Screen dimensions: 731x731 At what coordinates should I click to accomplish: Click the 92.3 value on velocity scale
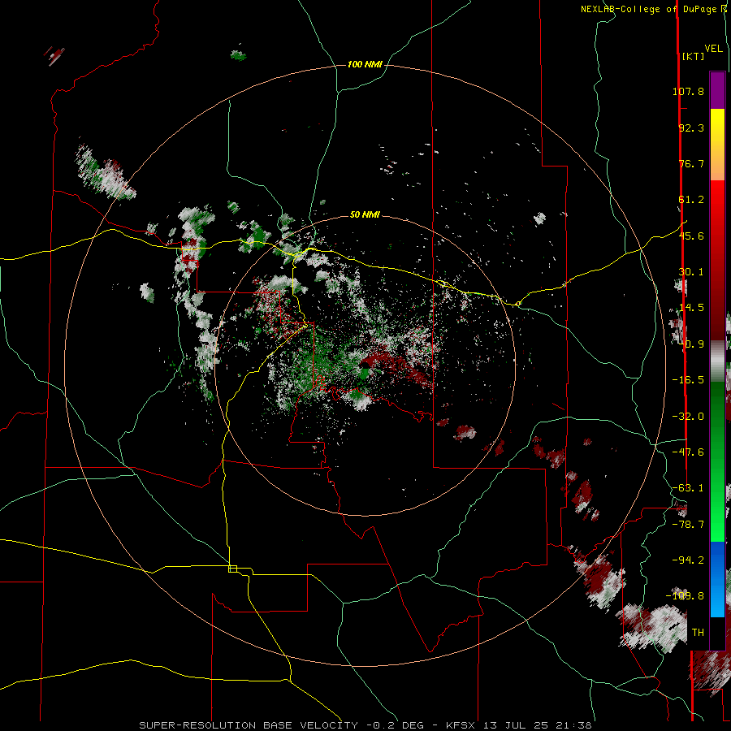click(x=691, y=128)
